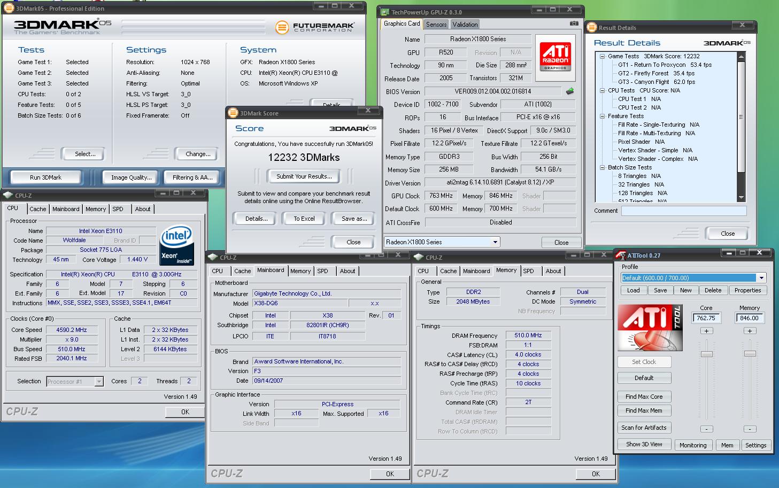Open the Radeon X1800 Series card dropdown
The image size is (779, 488).
495,242
